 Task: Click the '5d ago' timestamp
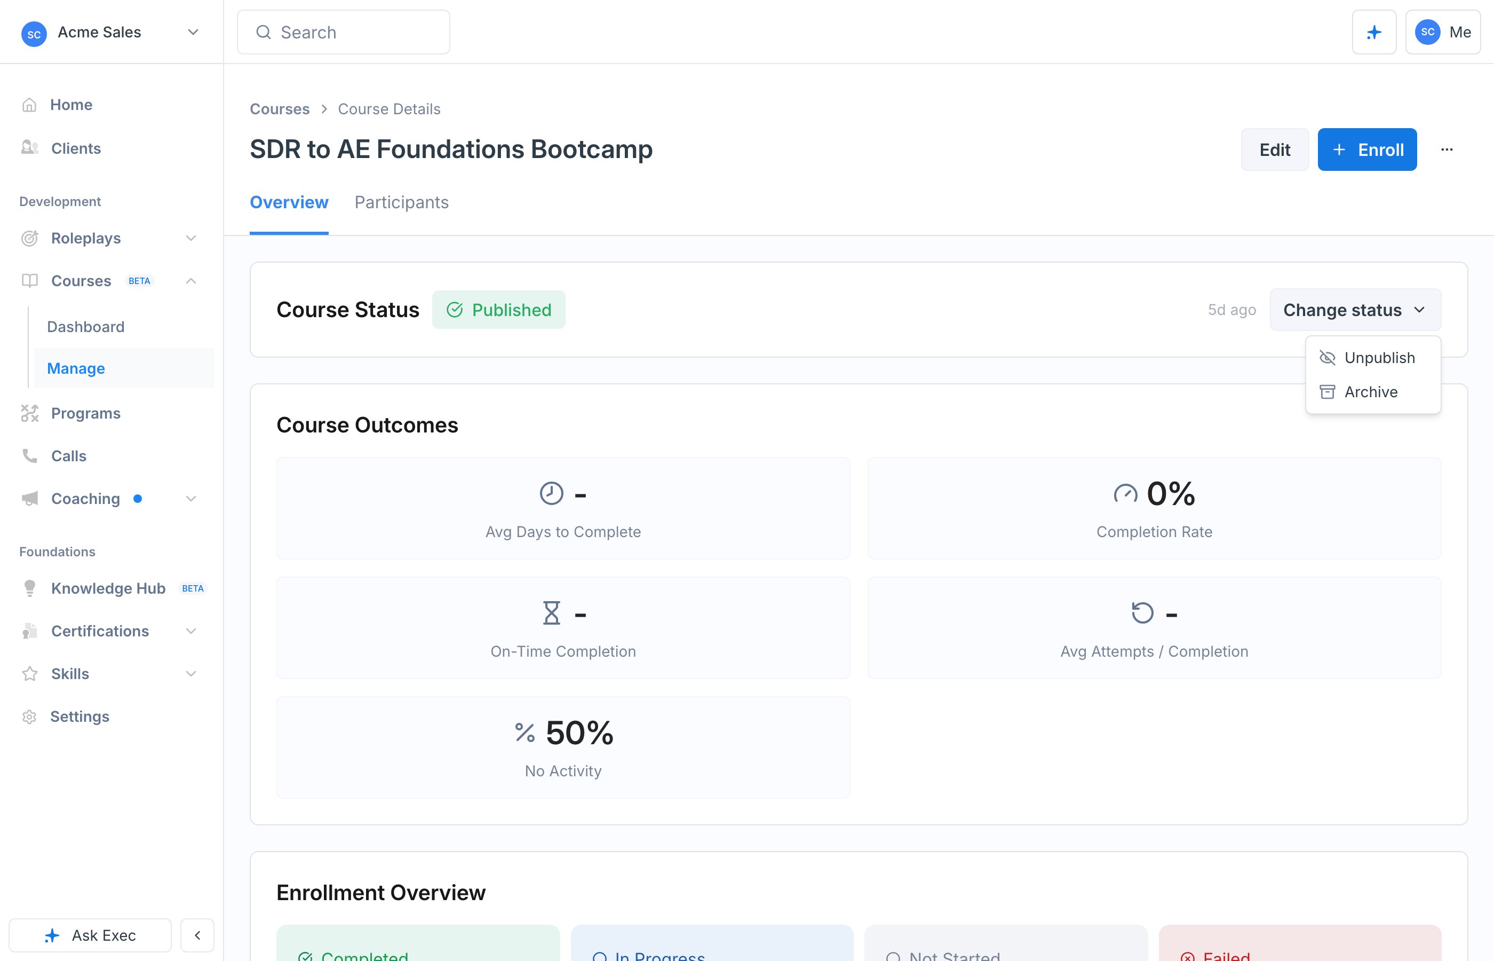pos(1231,310)
